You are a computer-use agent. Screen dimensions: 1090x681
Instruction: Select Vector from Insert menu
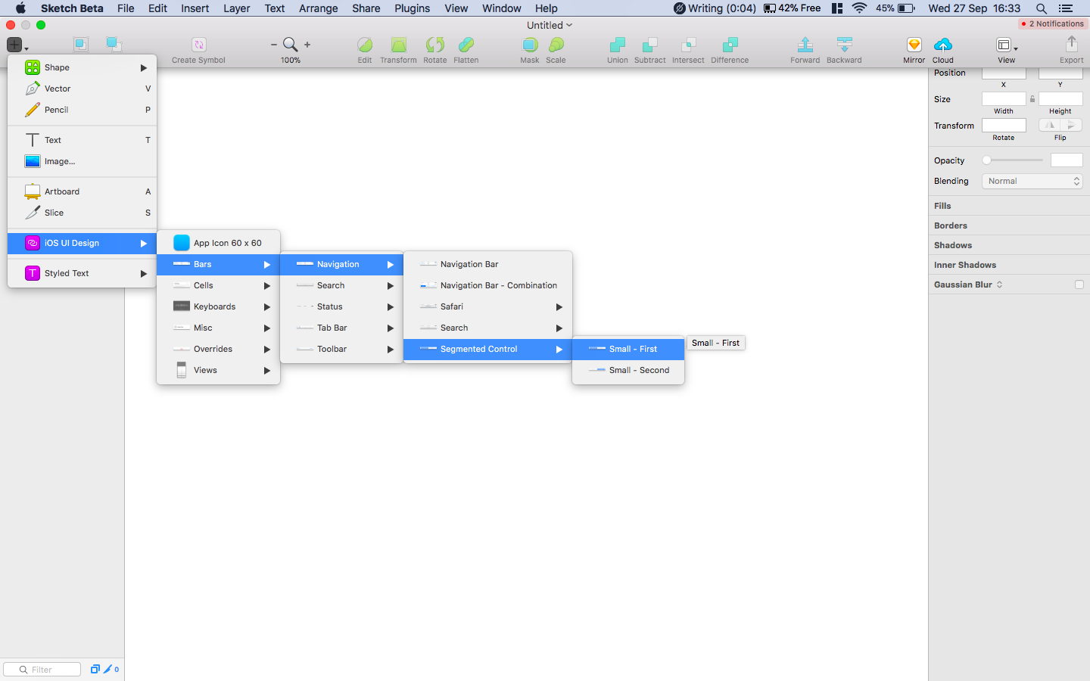tap(82, 89)
